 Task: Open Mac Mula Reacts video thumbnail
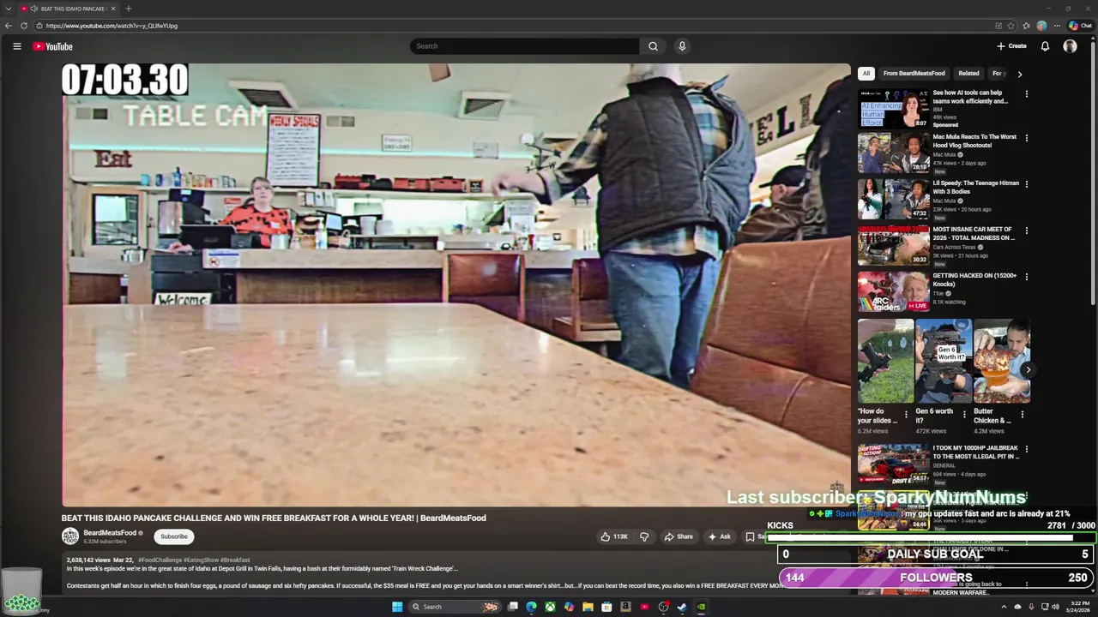893,153
